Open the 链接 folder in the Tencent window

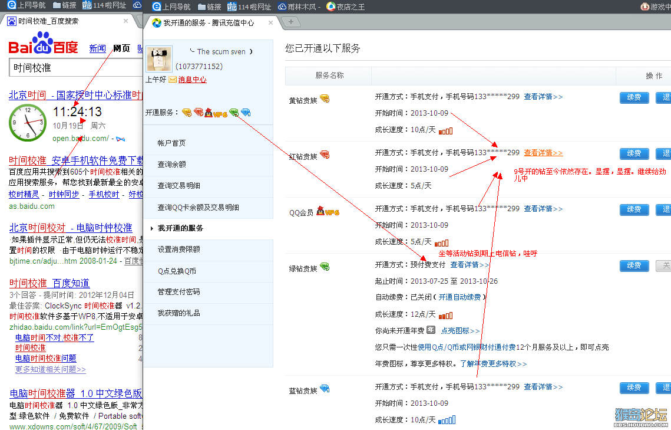coord(209,7)
